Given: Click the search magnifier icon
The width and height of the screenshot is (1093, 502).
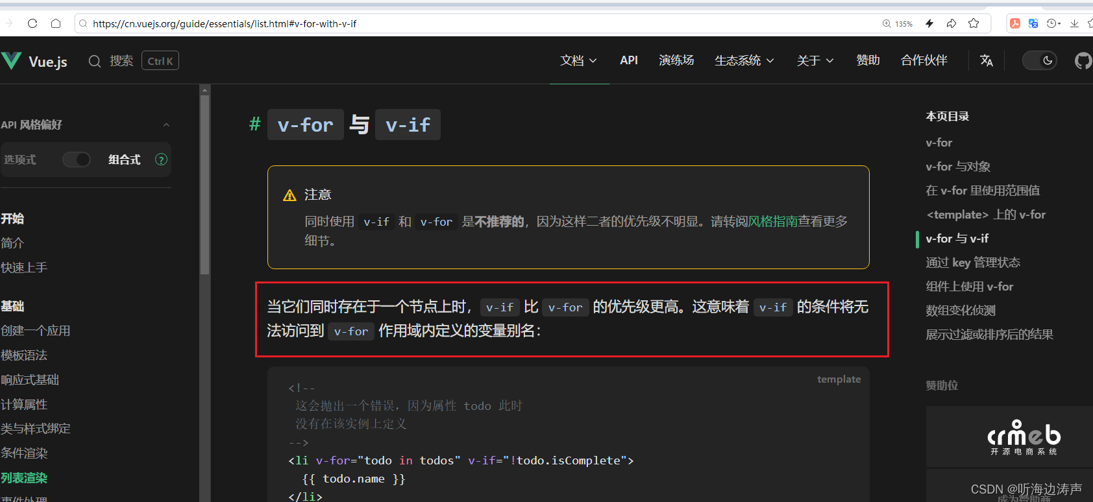Looking at the screenshot, I should (x=95, y=61).
